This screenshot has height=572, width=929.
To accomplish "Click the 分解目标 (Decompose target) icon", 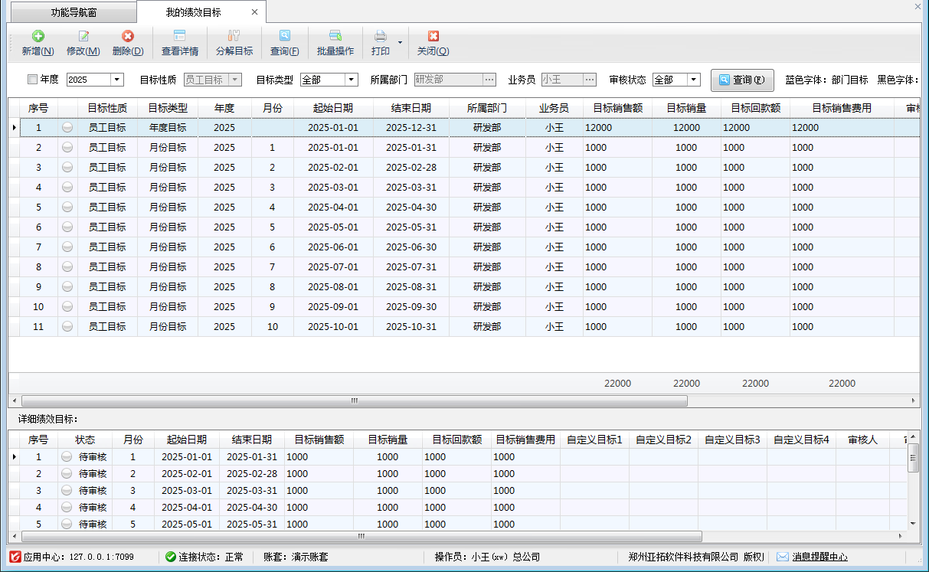I will coord(234,37).
